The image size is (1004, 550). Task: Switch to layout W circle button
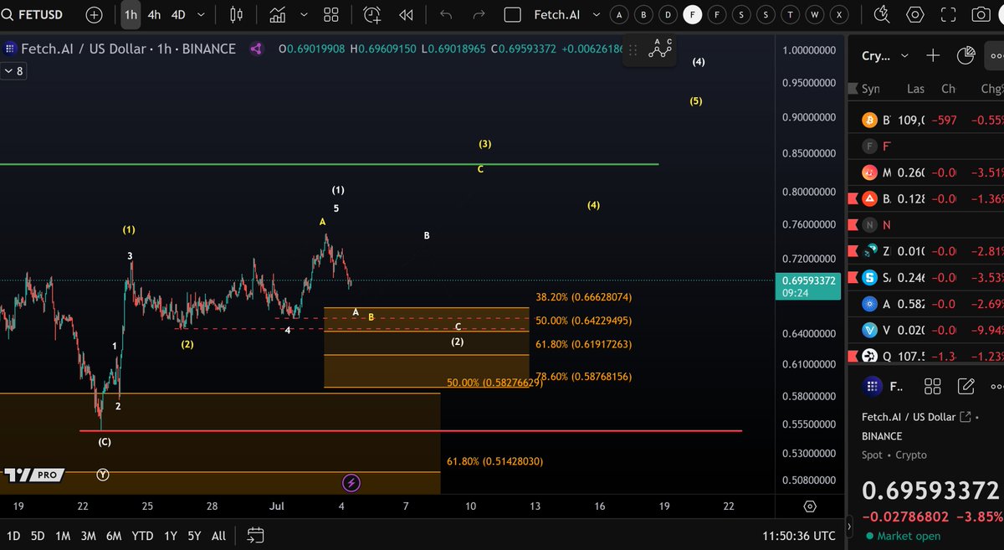816,14
